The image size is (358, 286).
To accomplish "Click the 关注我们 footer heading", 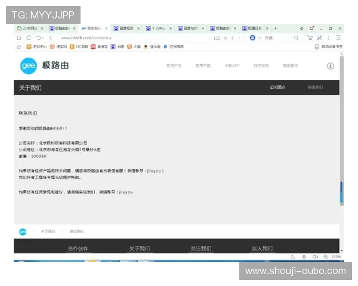I will [x=201, y=248].
